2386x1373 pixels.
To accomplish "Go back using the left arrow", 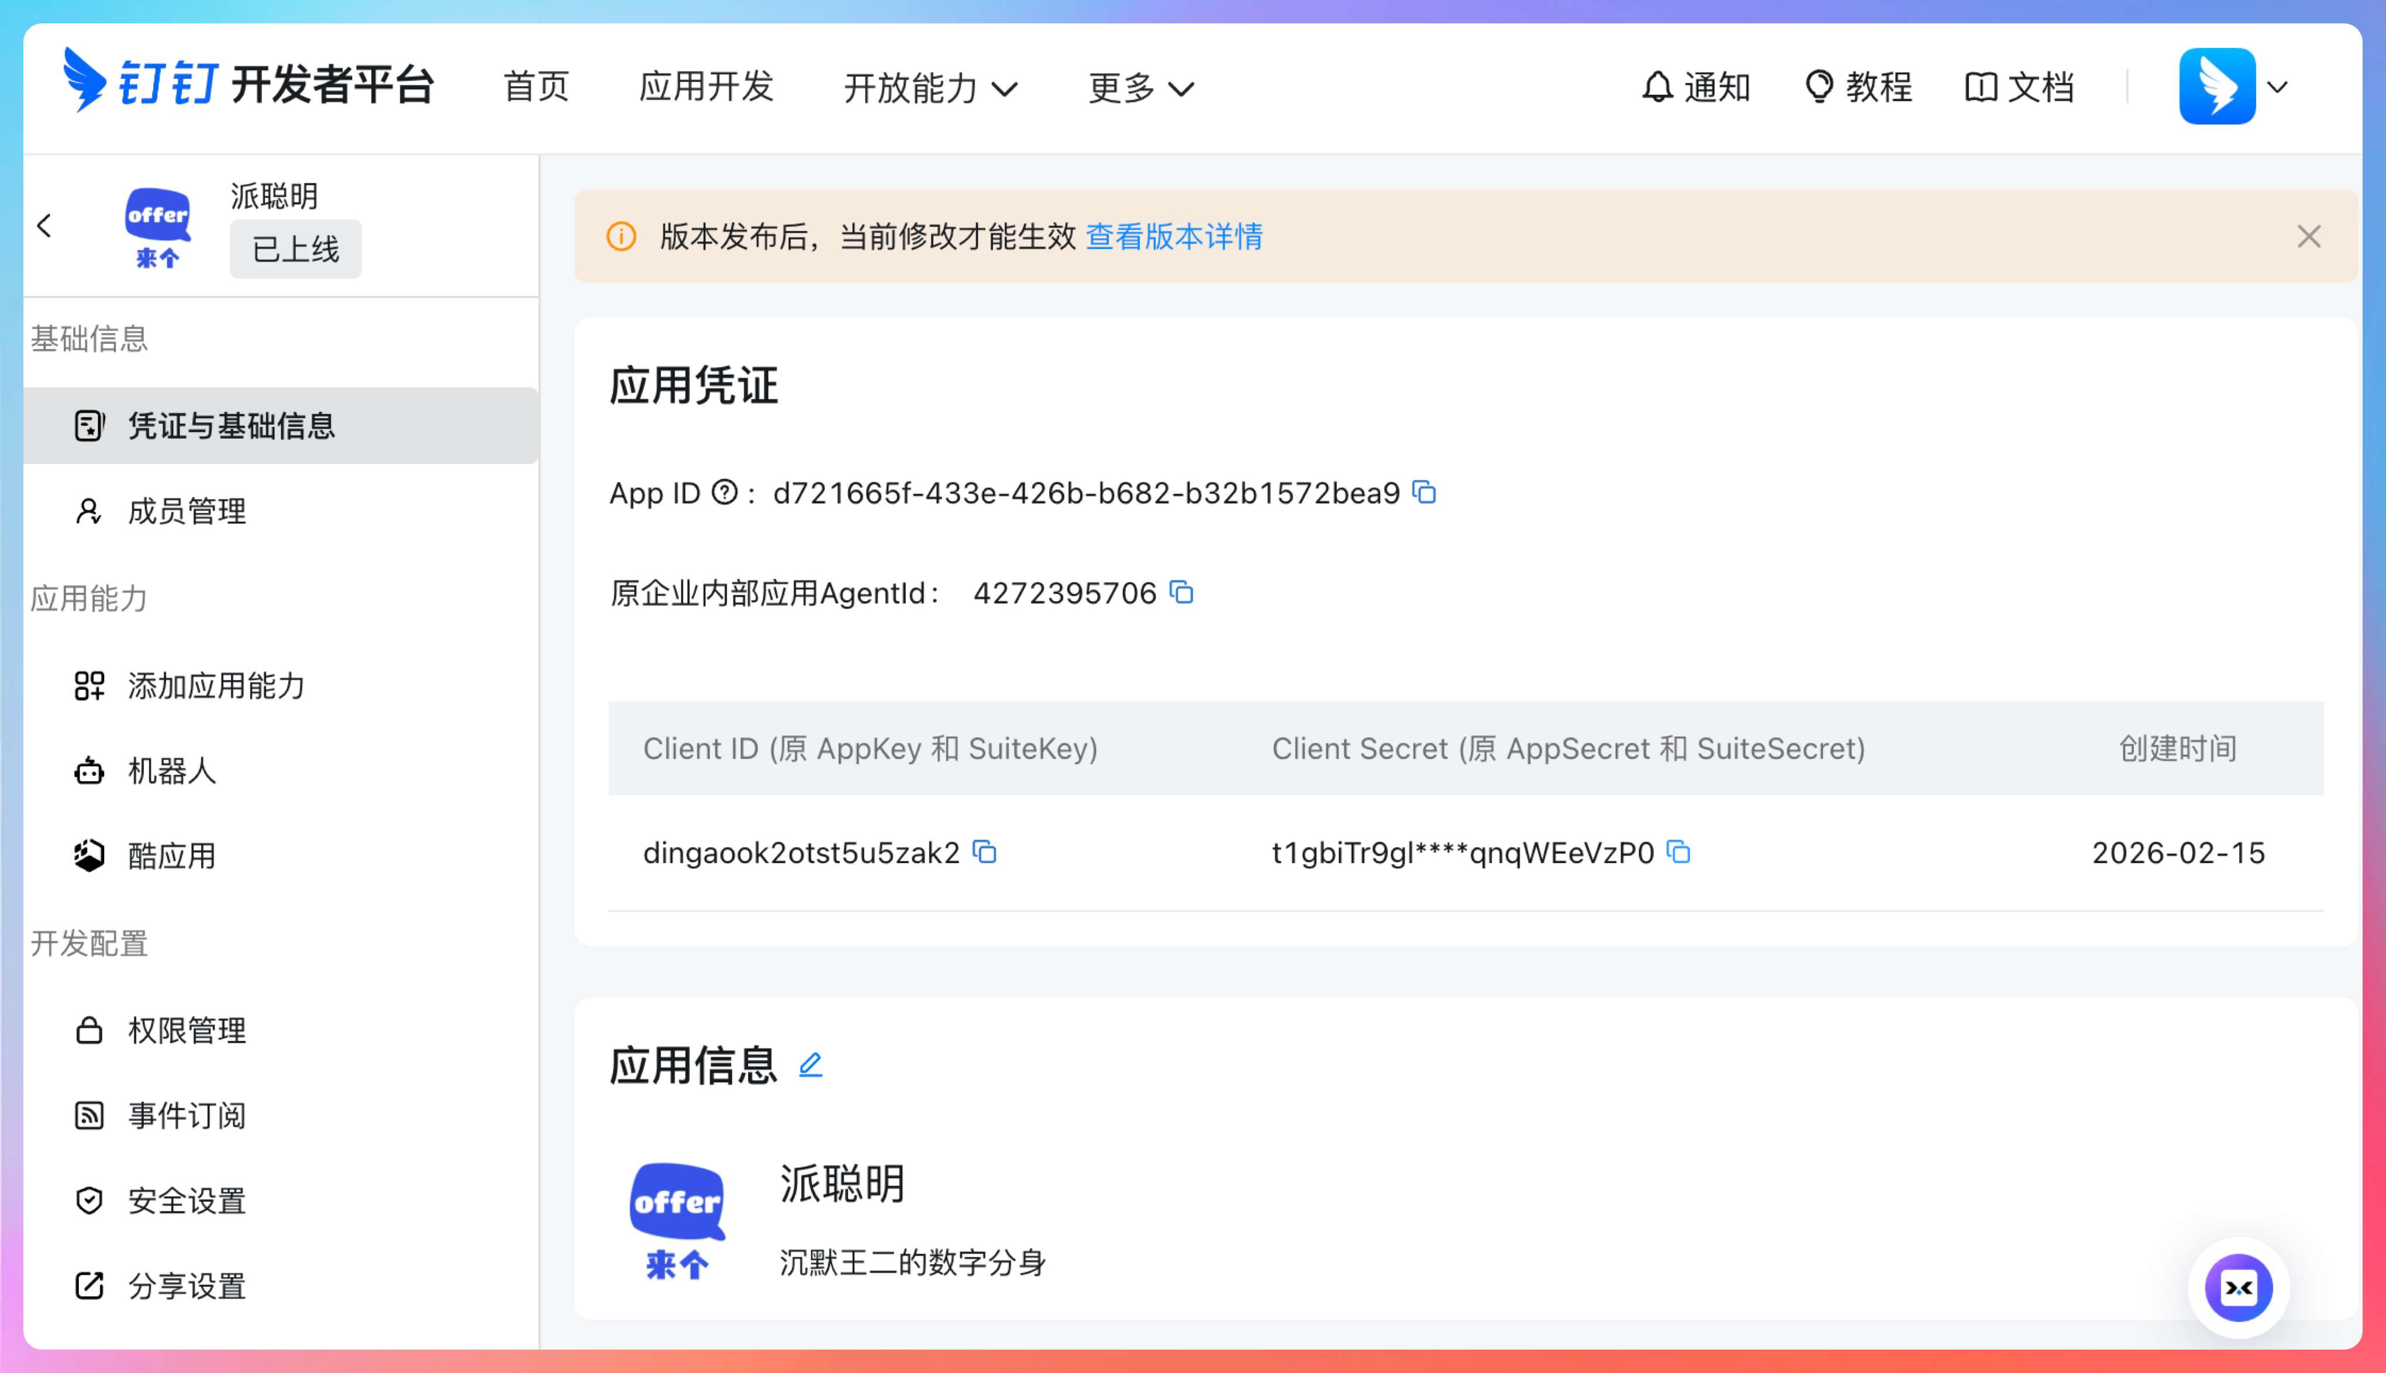I will [x=44, y=225].
